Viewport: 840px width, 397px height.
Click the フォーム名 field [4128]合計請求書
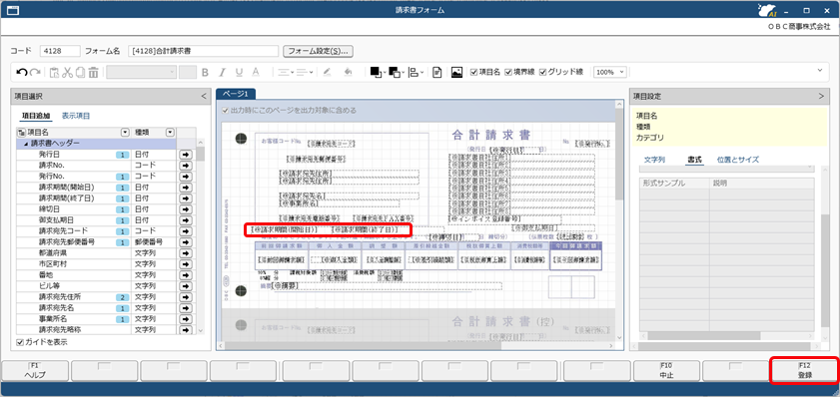coord(204,51)
